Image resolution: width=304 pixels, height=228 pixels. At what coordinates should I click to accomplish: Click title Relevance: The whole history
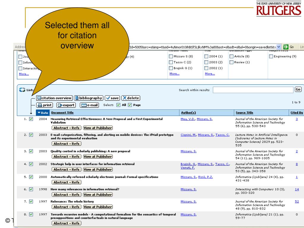pos(72,202)
